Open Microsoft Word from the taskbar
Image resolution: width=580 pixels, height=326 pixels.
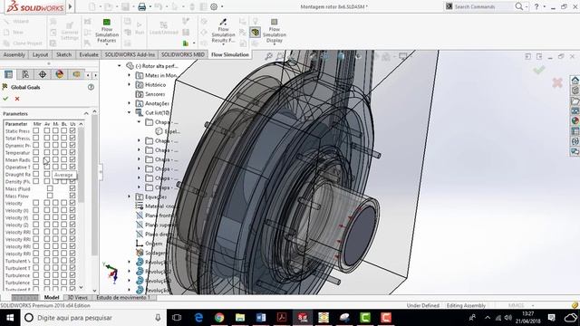(x=261, y=318)
